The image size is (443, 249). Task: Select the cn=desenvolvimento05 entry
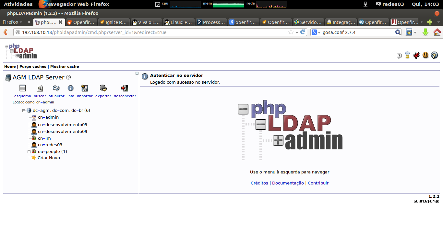click(63, 125)
